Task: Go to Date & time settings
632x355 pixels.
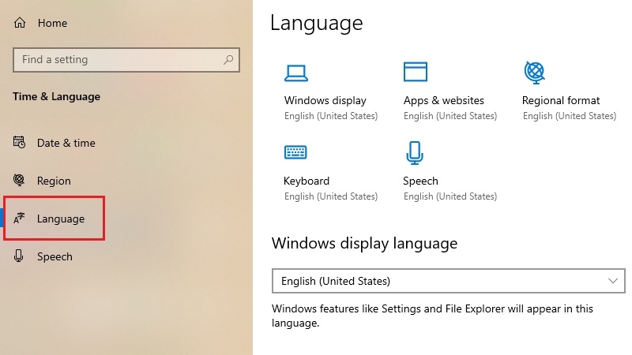Action: pos(66,143)
